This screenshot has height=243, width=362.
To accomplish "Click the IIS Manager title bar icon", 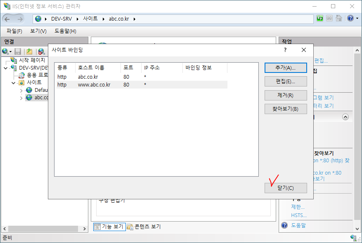I will click(7, 6).
